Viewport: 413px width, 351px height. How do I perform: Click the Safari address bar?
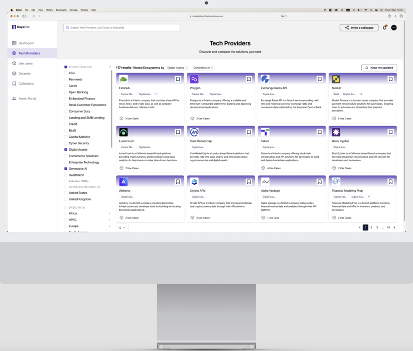tap(206, 16)
